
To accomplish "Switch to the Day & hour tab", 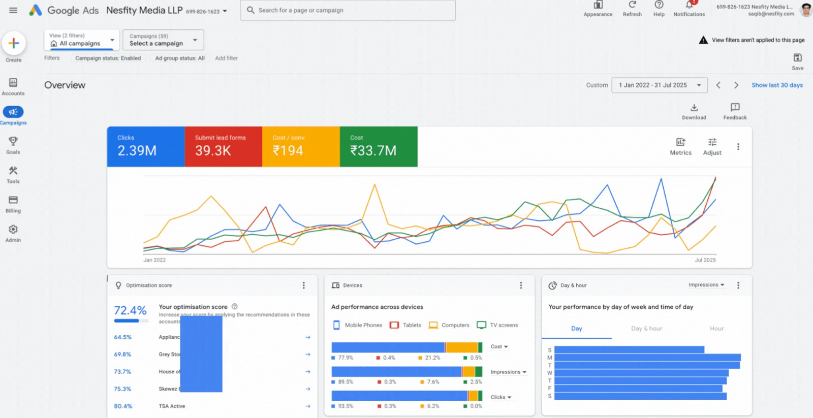I will 647,329.
